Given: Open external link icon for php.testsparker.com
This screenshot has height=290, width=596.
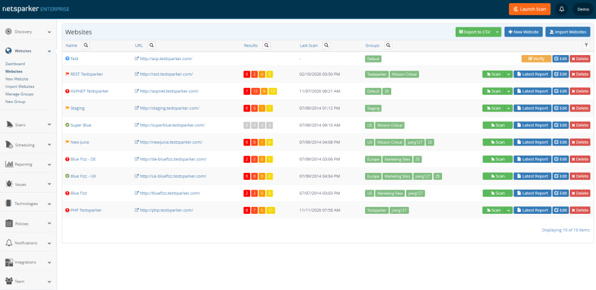Looking at the screenshot, I should [x=137, y=210].
